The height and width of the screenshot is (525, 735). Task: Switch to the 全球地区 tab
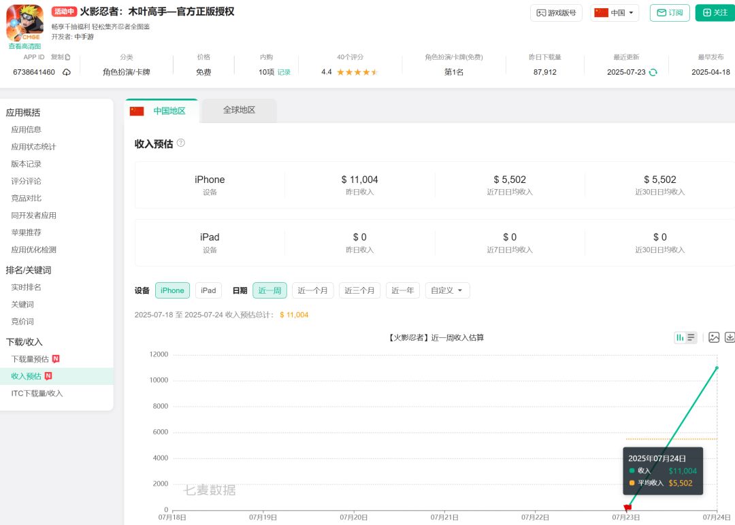pos(239,110)
